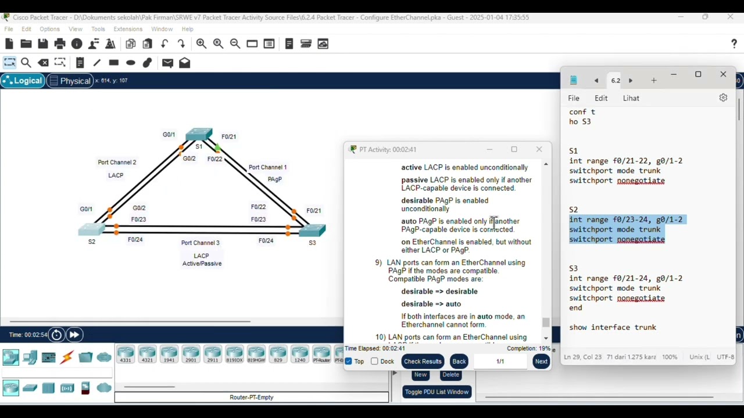Open Notepad's Lihat menu
The width and height of the screenshot is (744, 418).
(x=631, y=98)
